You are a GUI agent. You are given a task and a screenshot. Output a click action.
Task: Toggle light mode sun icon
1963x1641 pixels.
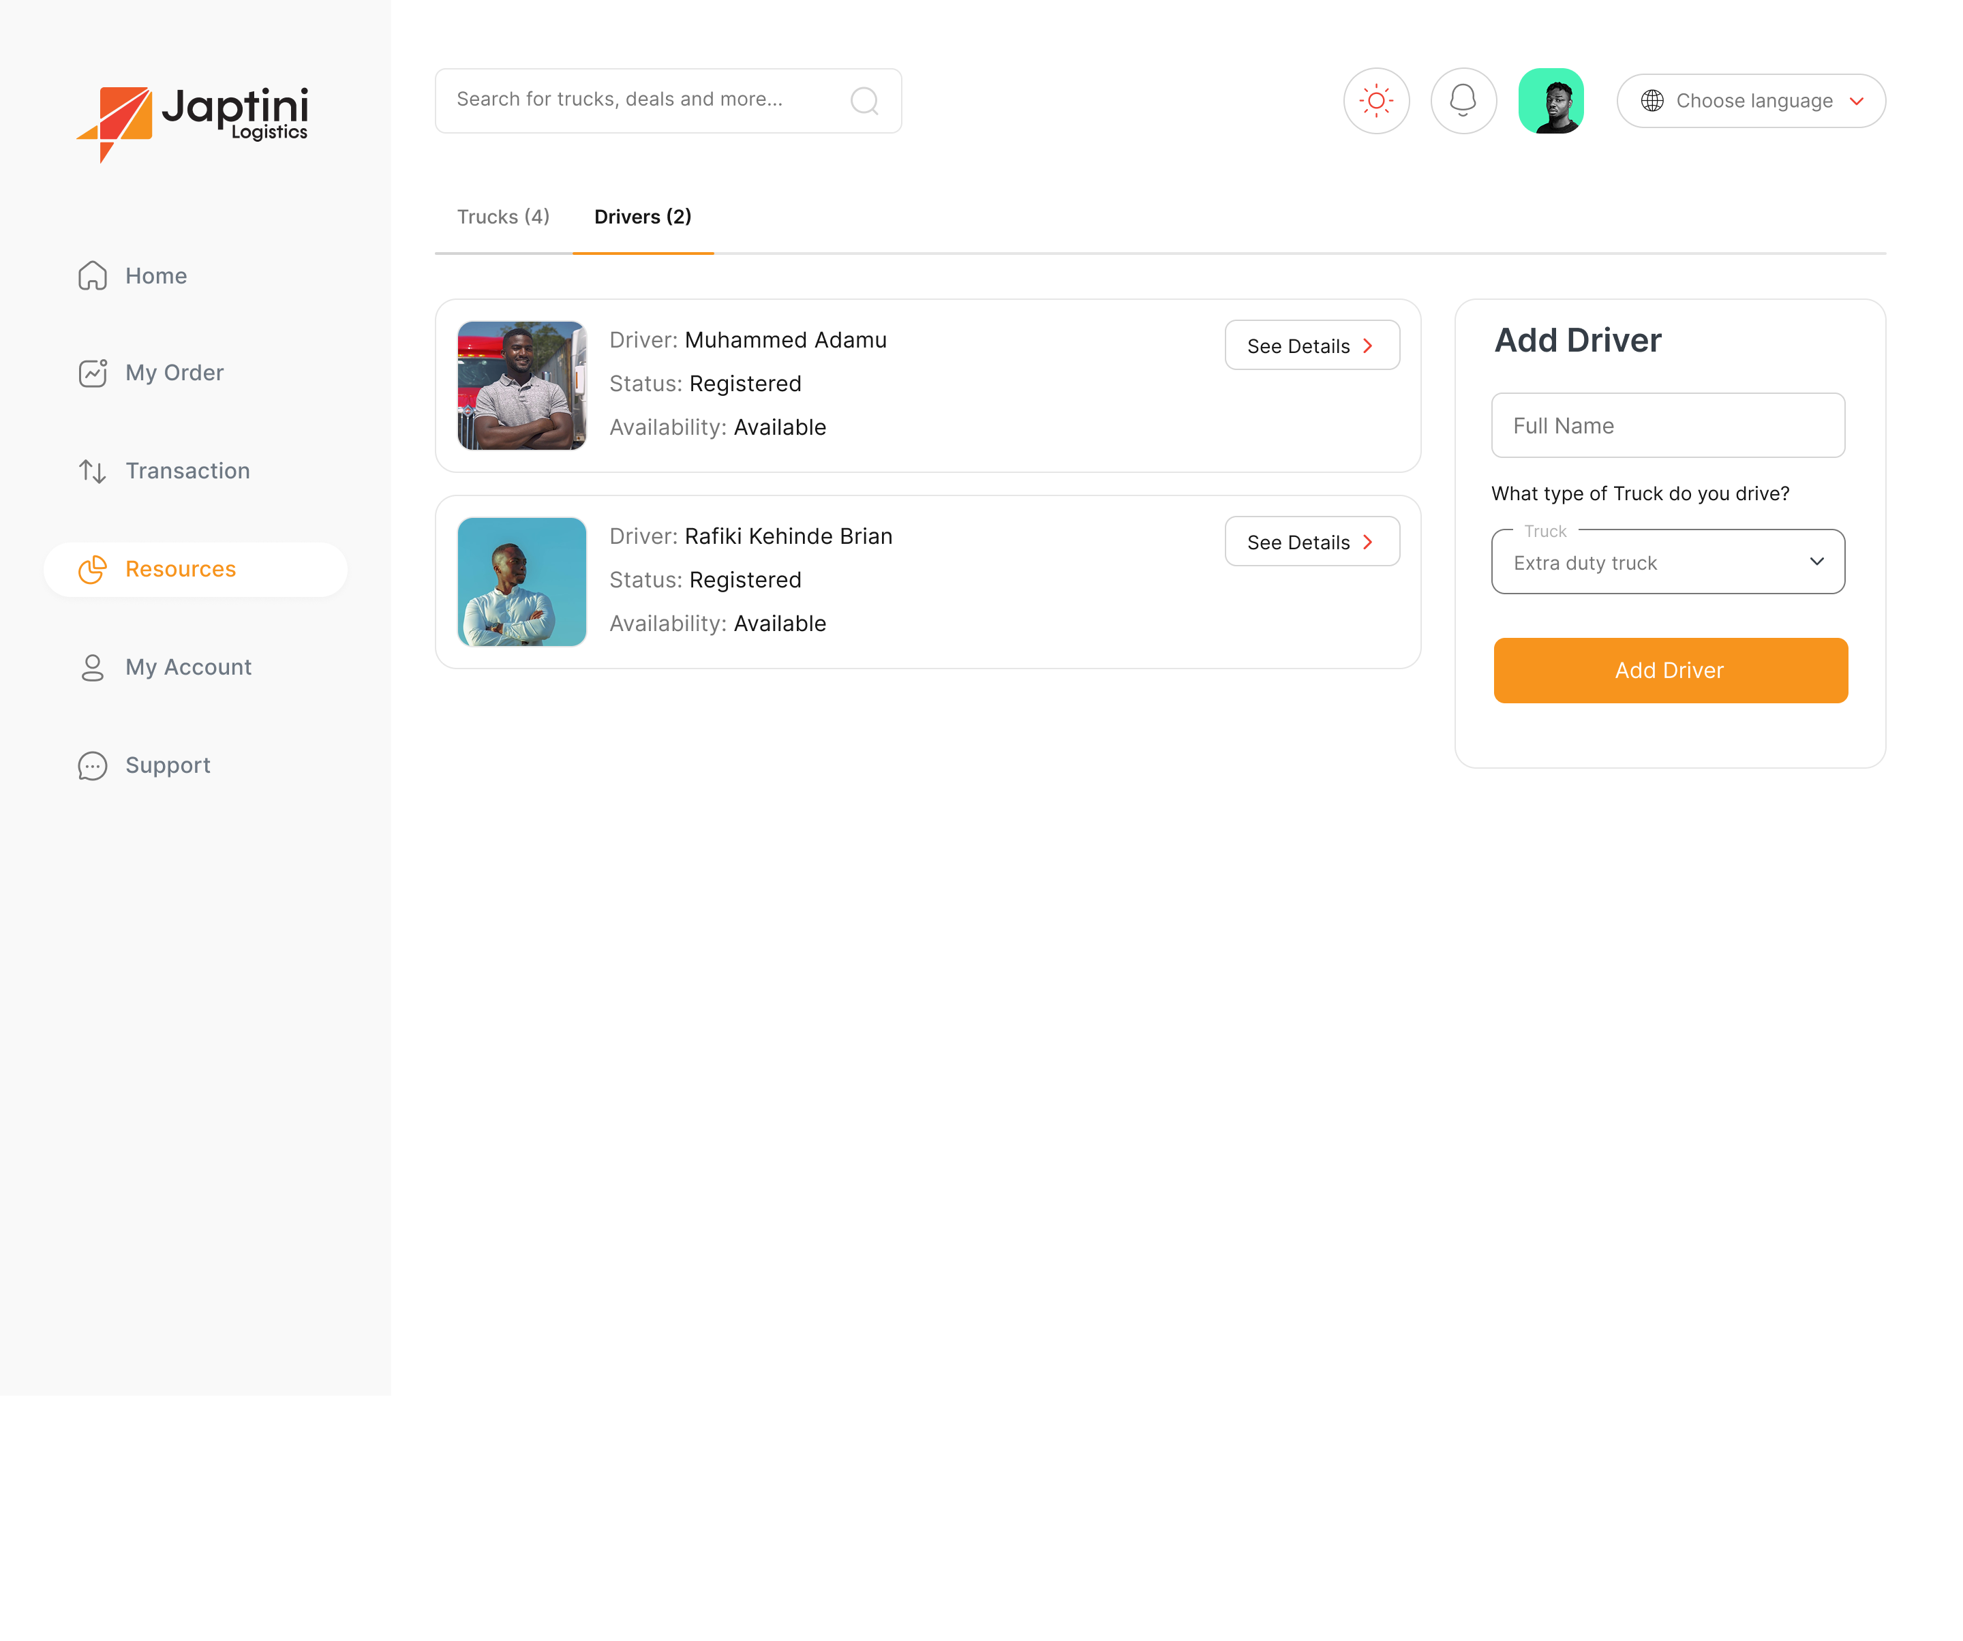click(x=1376, y=101)
